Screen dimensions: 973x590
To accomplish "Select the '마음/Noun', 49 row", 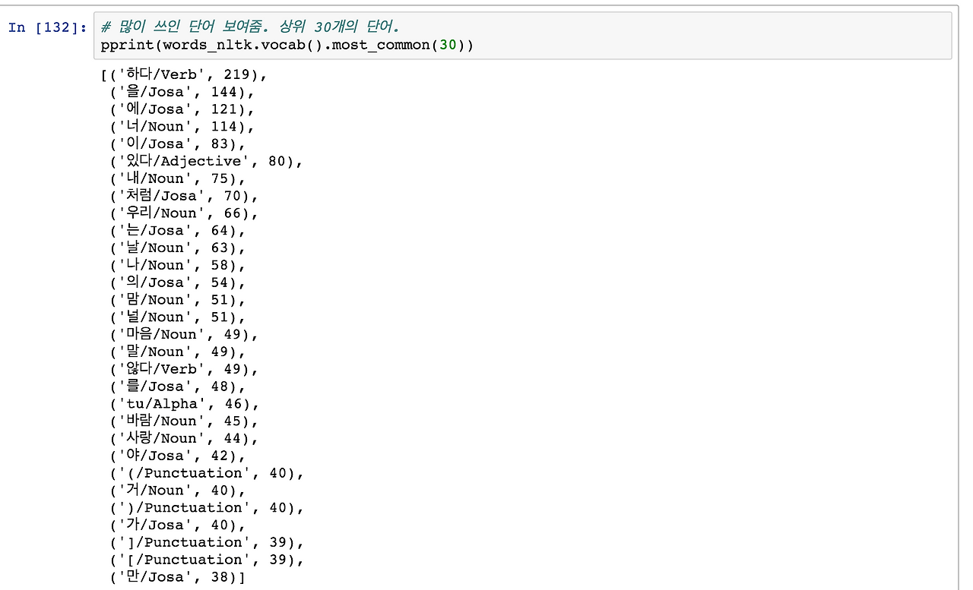I will [185, 335].
